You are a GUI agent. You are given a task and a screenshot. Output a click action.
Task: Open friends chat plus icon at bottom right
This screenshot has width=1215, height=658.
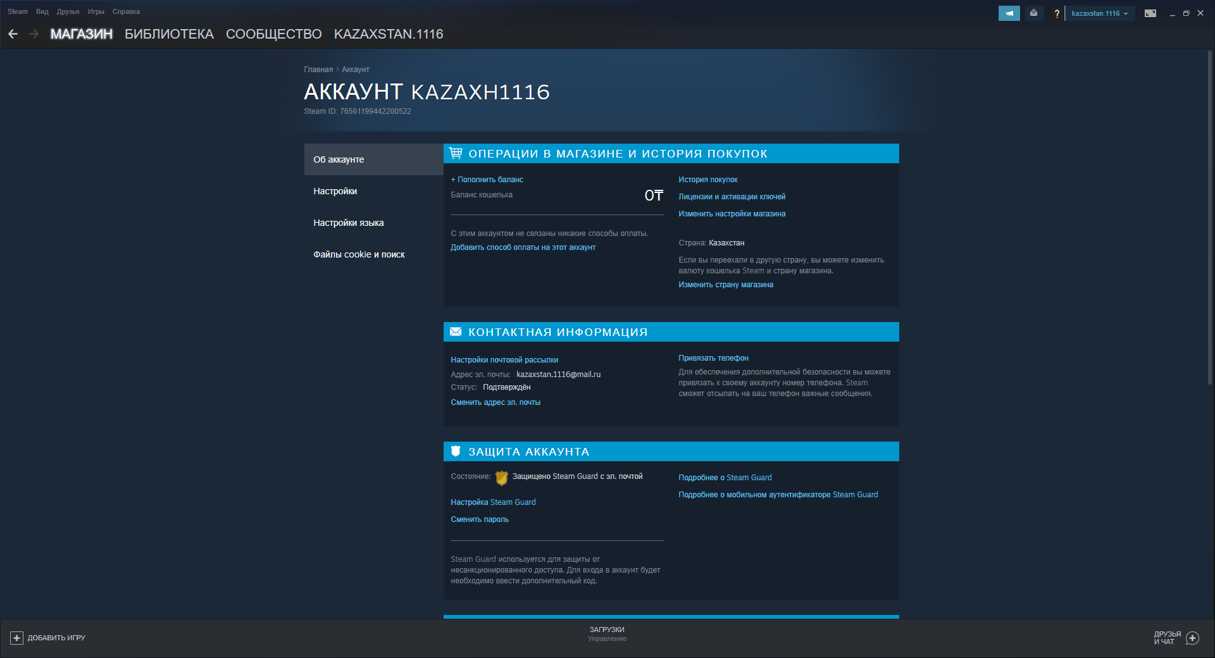pyautogui.click(x=1192, y=638)
